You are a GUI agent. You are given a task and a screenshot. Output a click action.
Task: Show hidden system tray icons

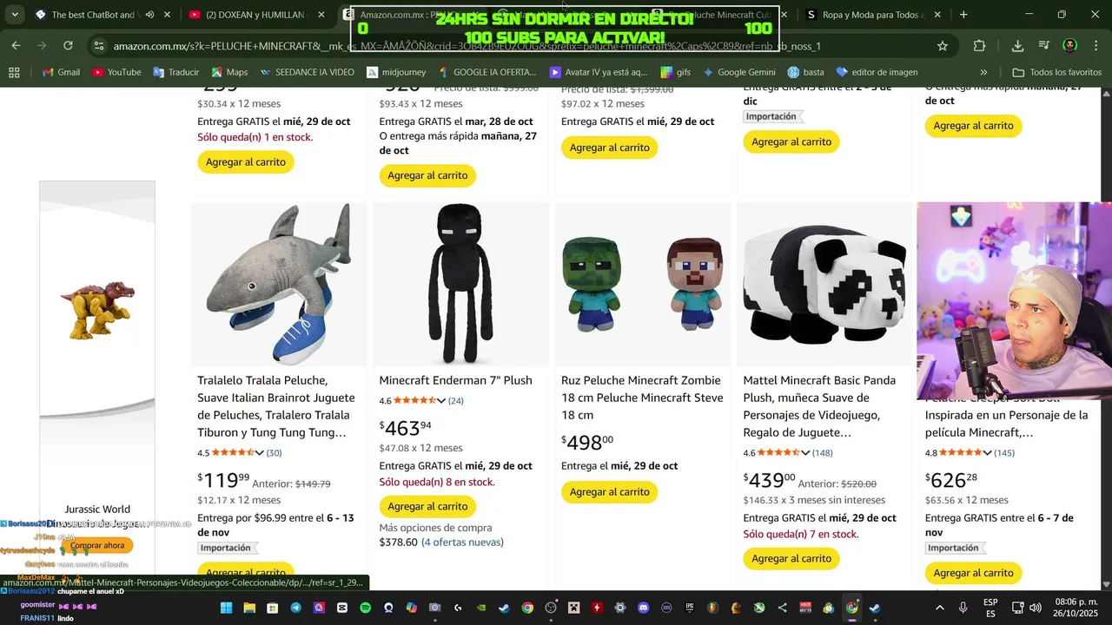[939, 608]
